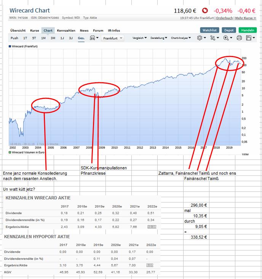The height and width of the screenshot is (279, 262).
Task: Open the Frankfurt exchange dropdown
Action: [113, 38]
